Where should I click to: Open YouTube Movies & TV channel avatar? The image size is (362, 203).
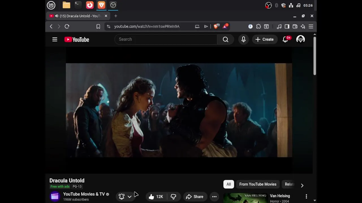tap(55, 196)
